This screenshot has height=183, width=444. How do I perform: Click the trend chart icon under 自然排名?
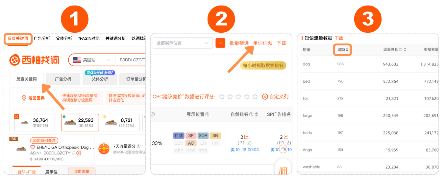(246, 137)
